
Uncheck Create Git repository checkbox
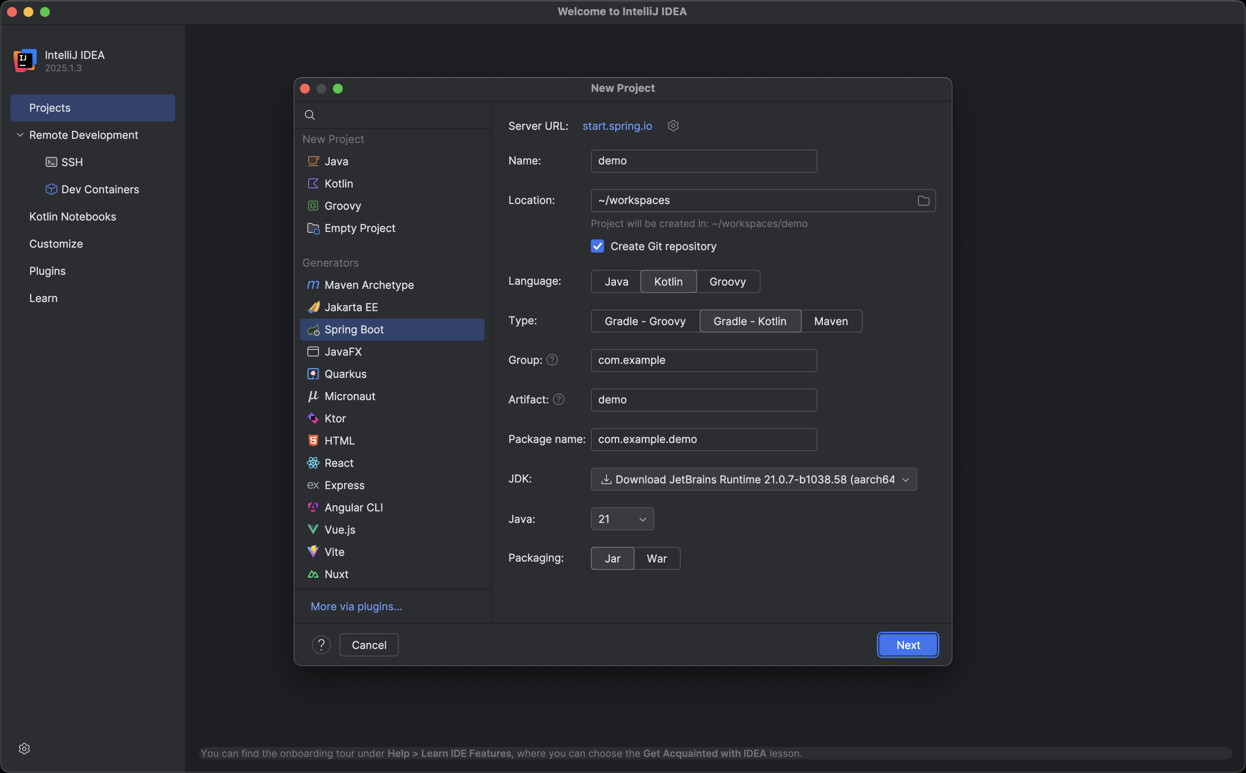(597, 246)
